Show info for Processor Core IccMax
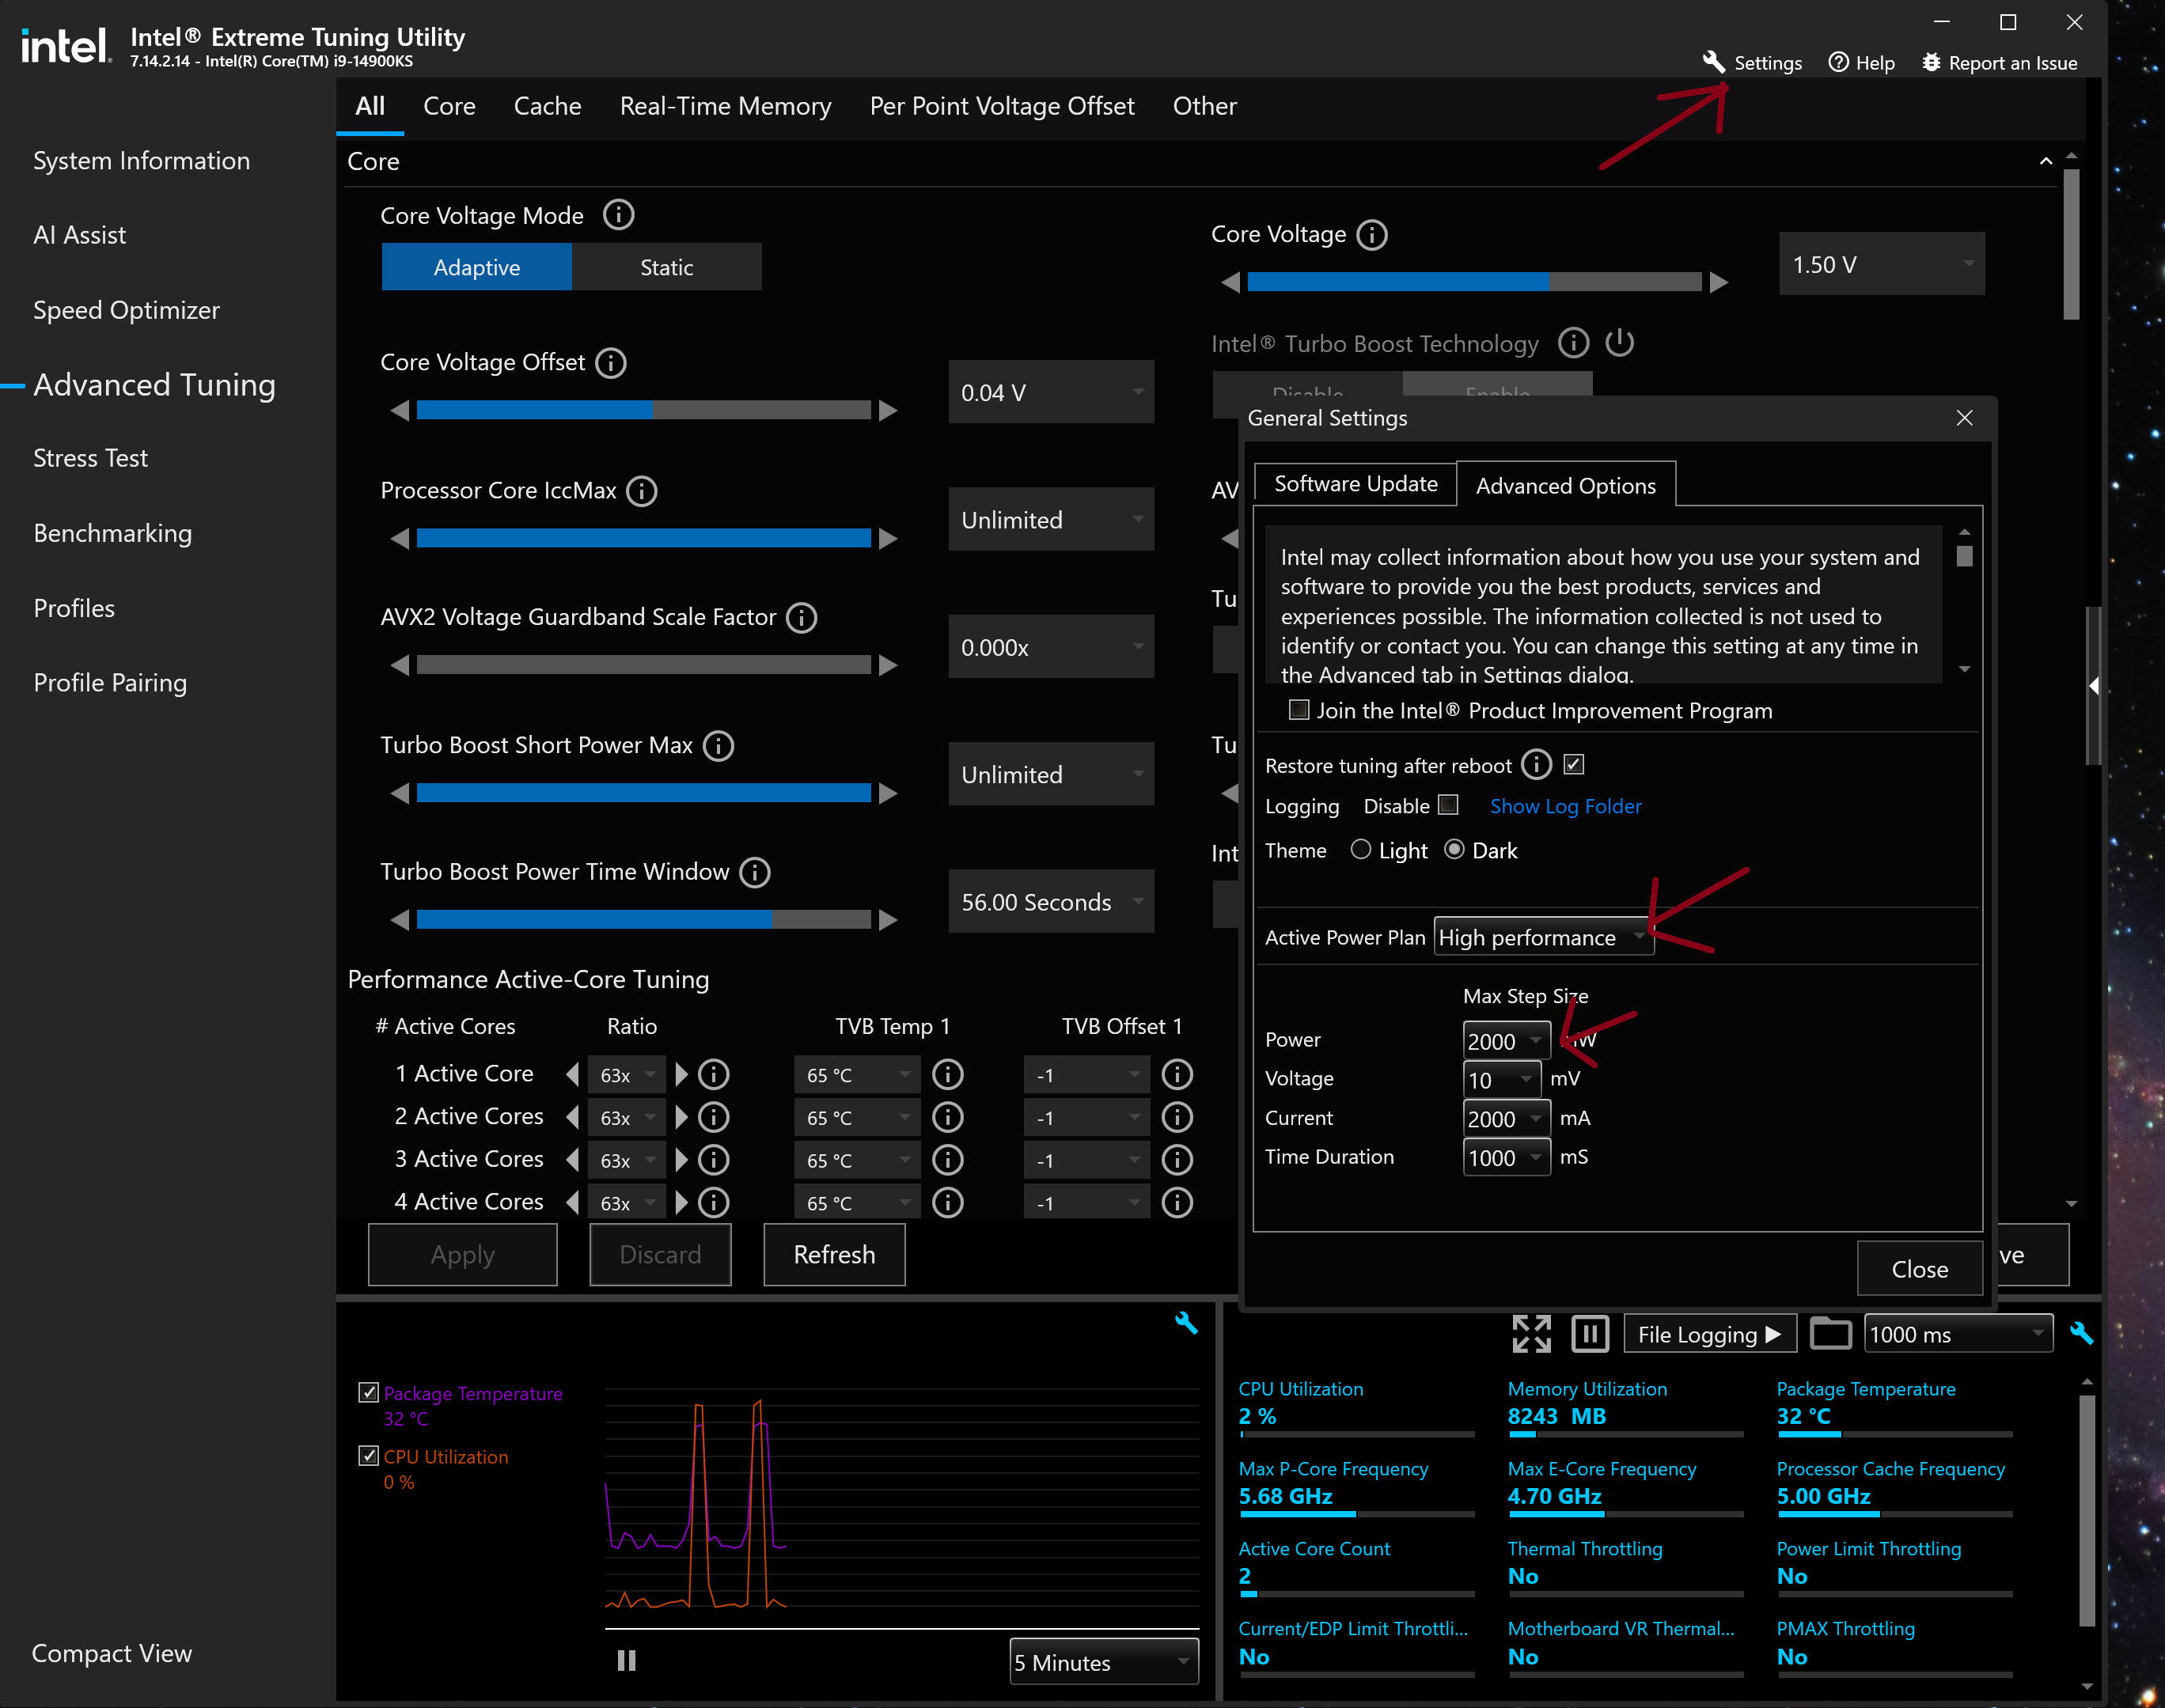2165x1708 pixels. coord(642,490)
